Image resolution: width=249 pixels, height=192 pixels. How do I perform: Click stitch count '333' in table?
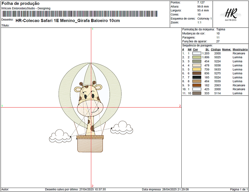tap(207, 93)
